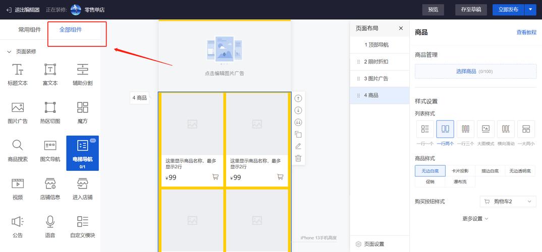The image size is (542, 252).
Task: Add the 店铺信息 component
Action: (x=50, y=189)
